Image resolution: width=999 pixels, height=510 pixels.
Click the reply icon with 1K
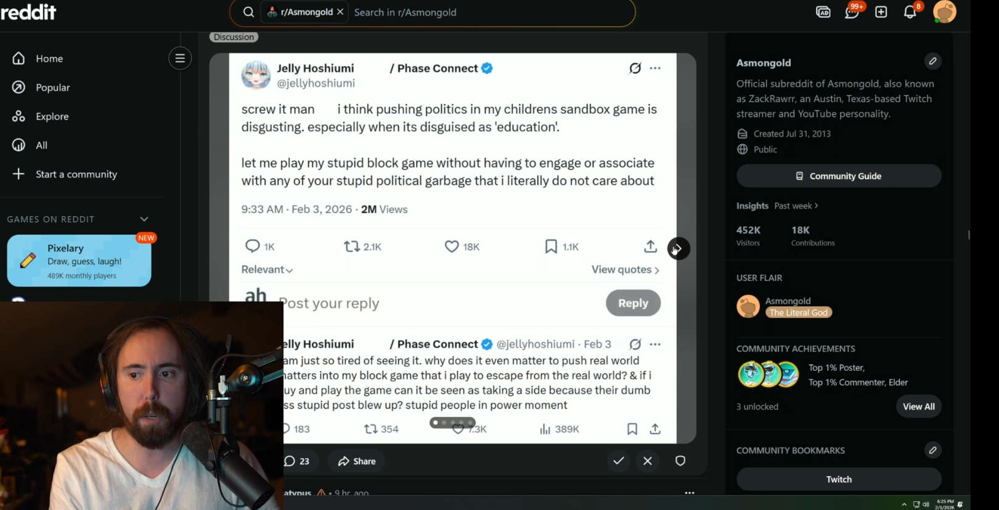(x=253, y=246)
